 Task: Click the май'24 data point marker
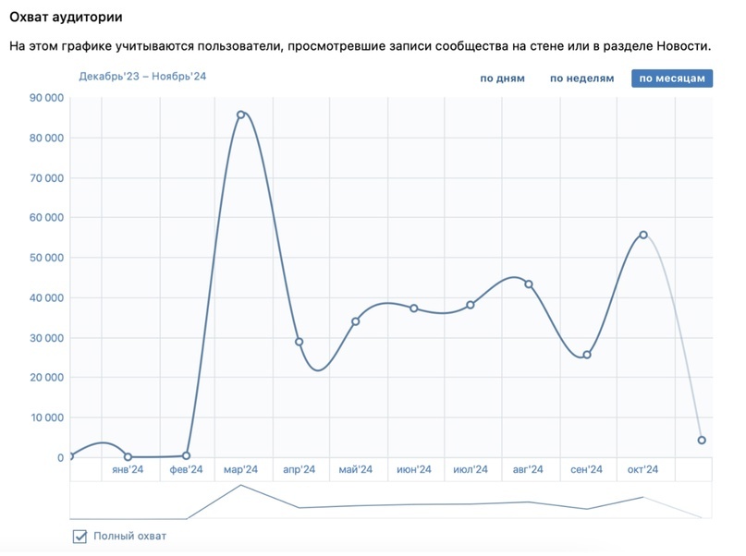tap(355, 321)
